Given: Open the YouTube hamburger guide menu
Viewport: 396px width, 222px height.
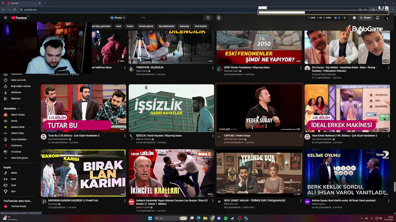Looking at the screenshot, I should pyautogui.click(x=5, y=18).
